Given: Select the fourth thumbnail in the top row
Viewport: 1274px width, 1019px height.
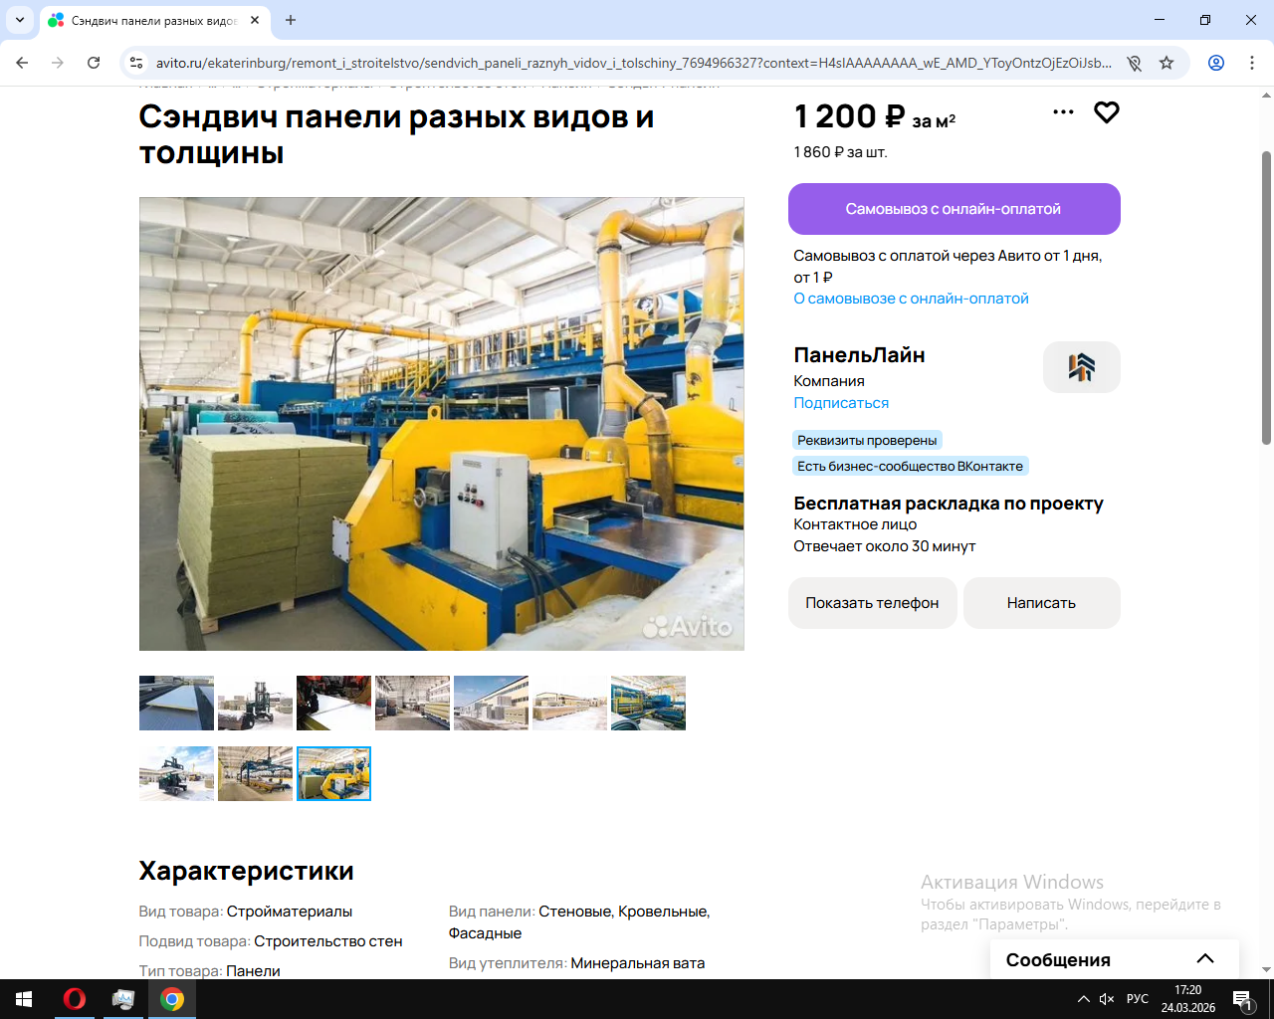Looking at the screenshot, I should 412,703.
